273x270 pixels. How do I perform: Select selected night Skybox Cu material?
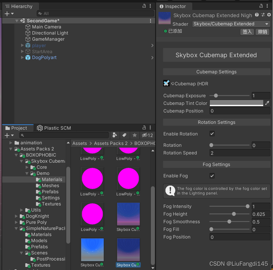pos(128,250)
